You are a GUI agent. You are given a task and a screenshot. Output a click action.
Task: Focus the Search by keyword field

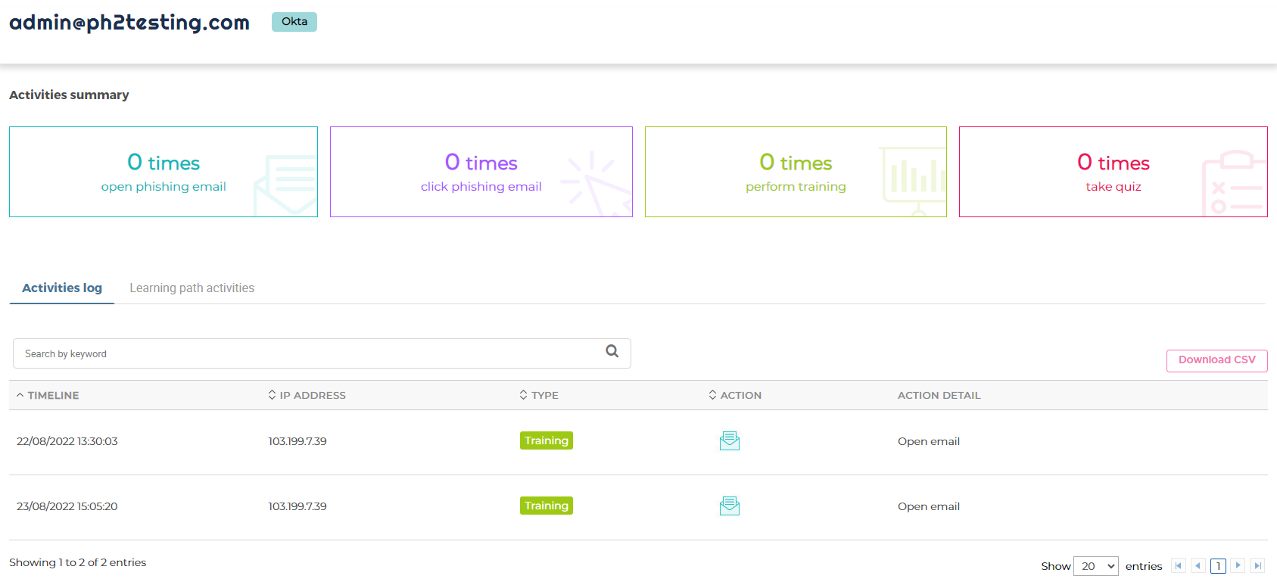(x=322, y=353)
